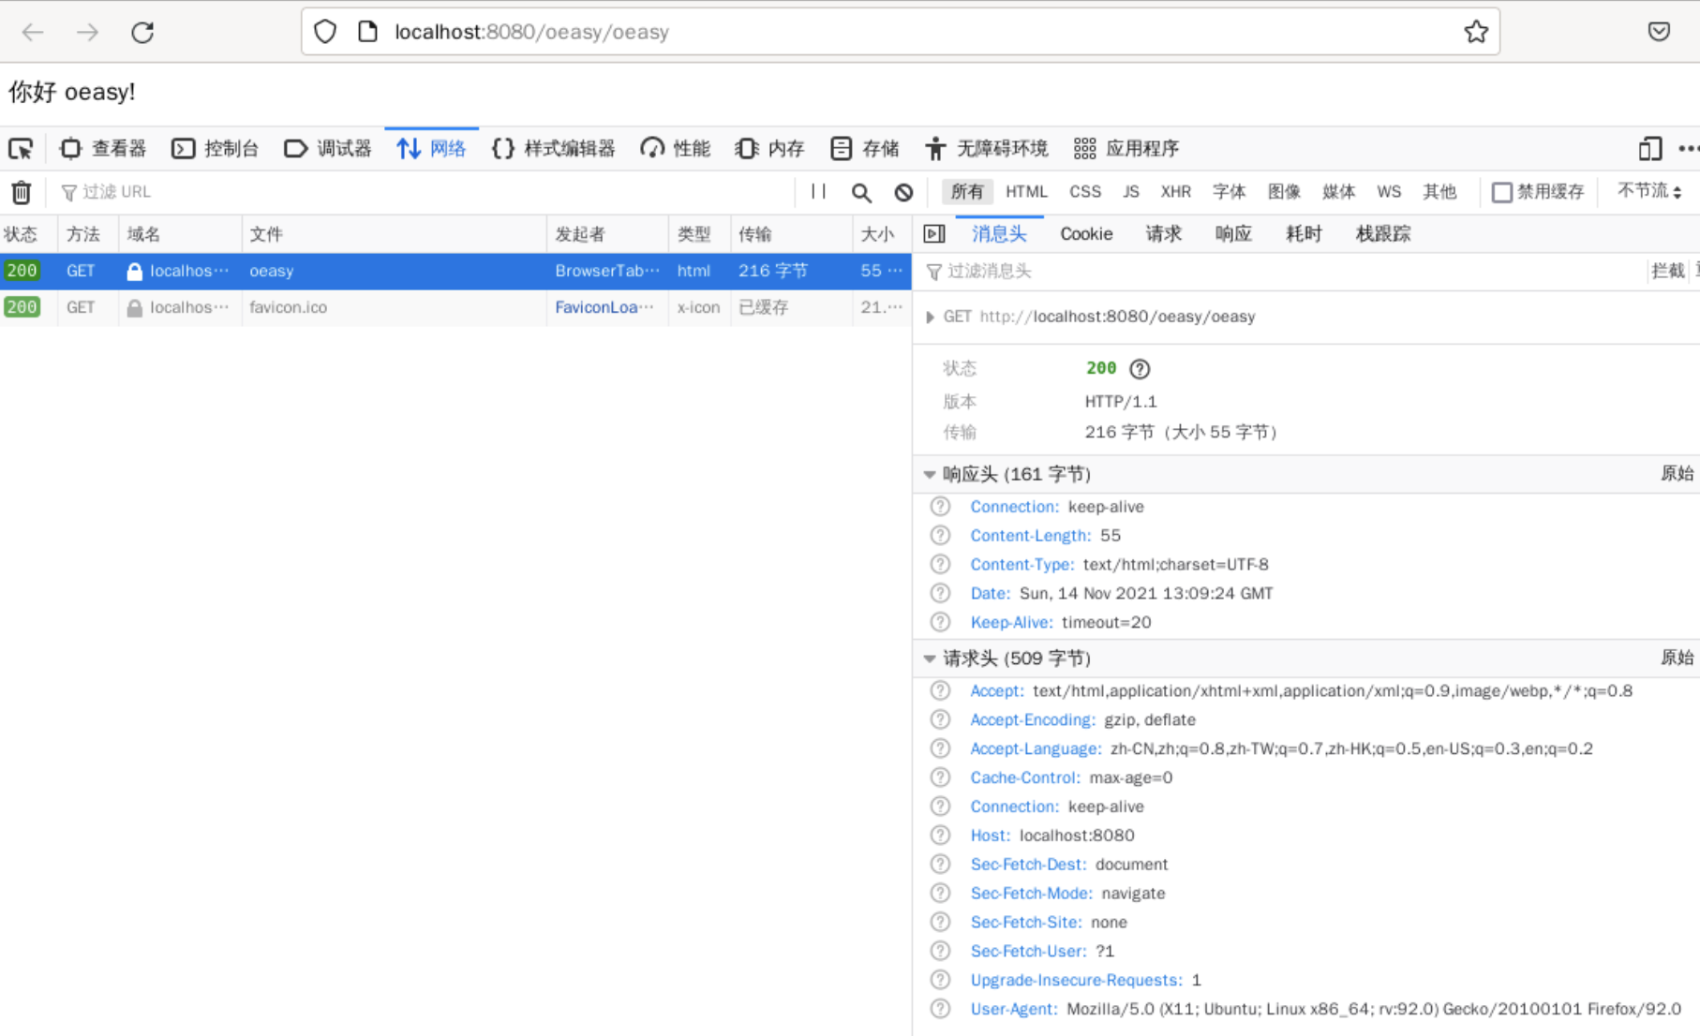Toggle the 字体 filter button
1700x1036 pixels.
1229,192
